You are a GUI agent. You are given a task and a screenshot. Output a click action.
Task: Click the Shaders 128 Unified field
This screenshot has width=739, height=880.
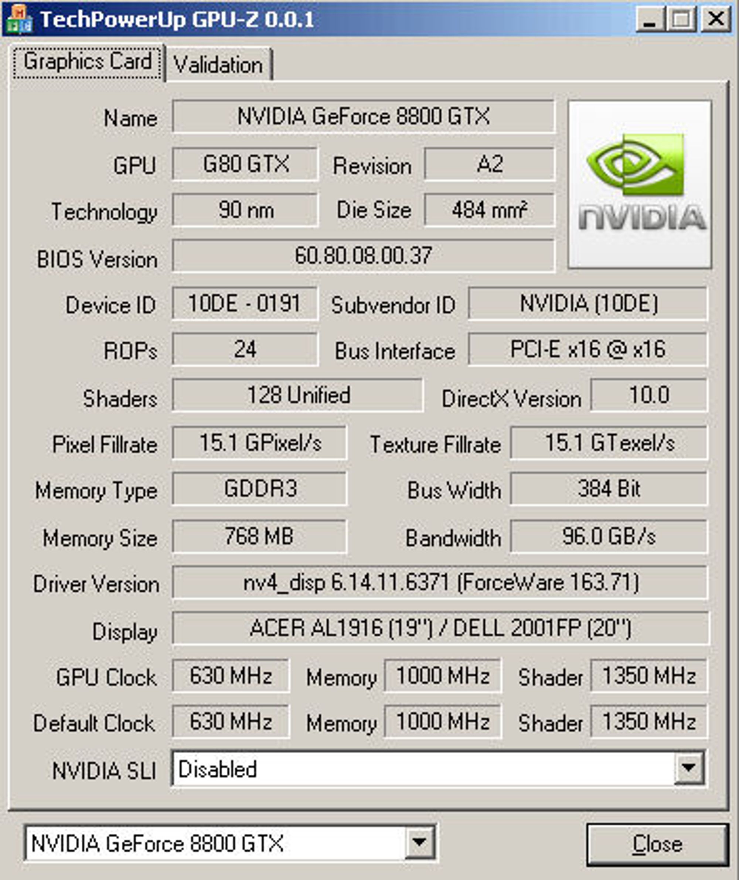point(297,395)
